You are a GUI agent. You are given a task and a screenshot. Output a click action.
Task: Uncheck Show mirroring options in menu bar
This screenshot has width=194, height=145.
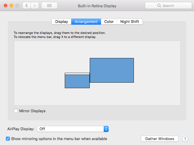(8, 139)
